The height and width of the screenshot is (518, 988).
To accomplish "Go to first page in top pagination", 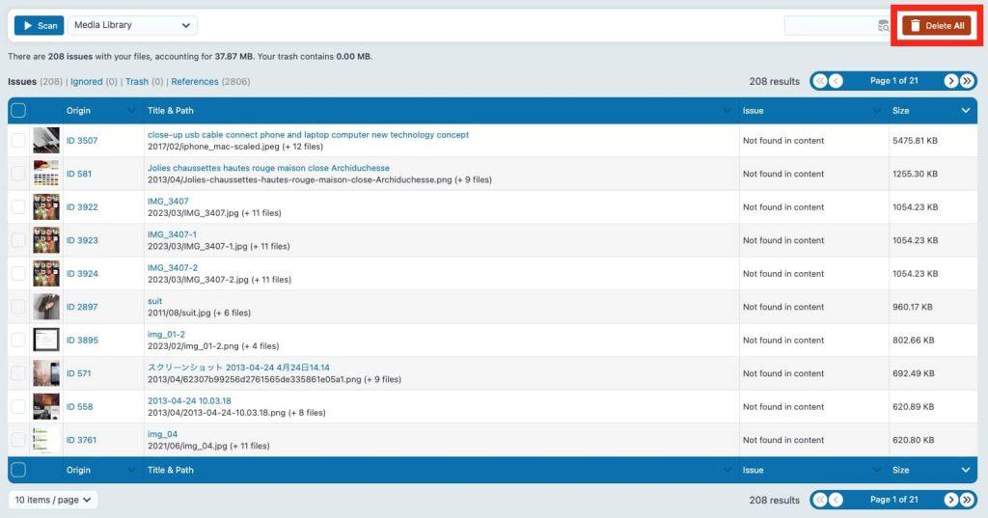I will [x=820, y=81].
